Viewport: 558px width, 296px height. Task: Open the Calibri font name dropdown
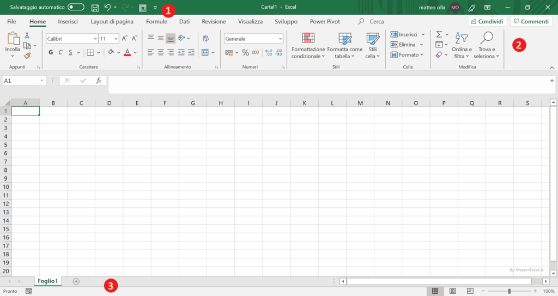point(71,39)
